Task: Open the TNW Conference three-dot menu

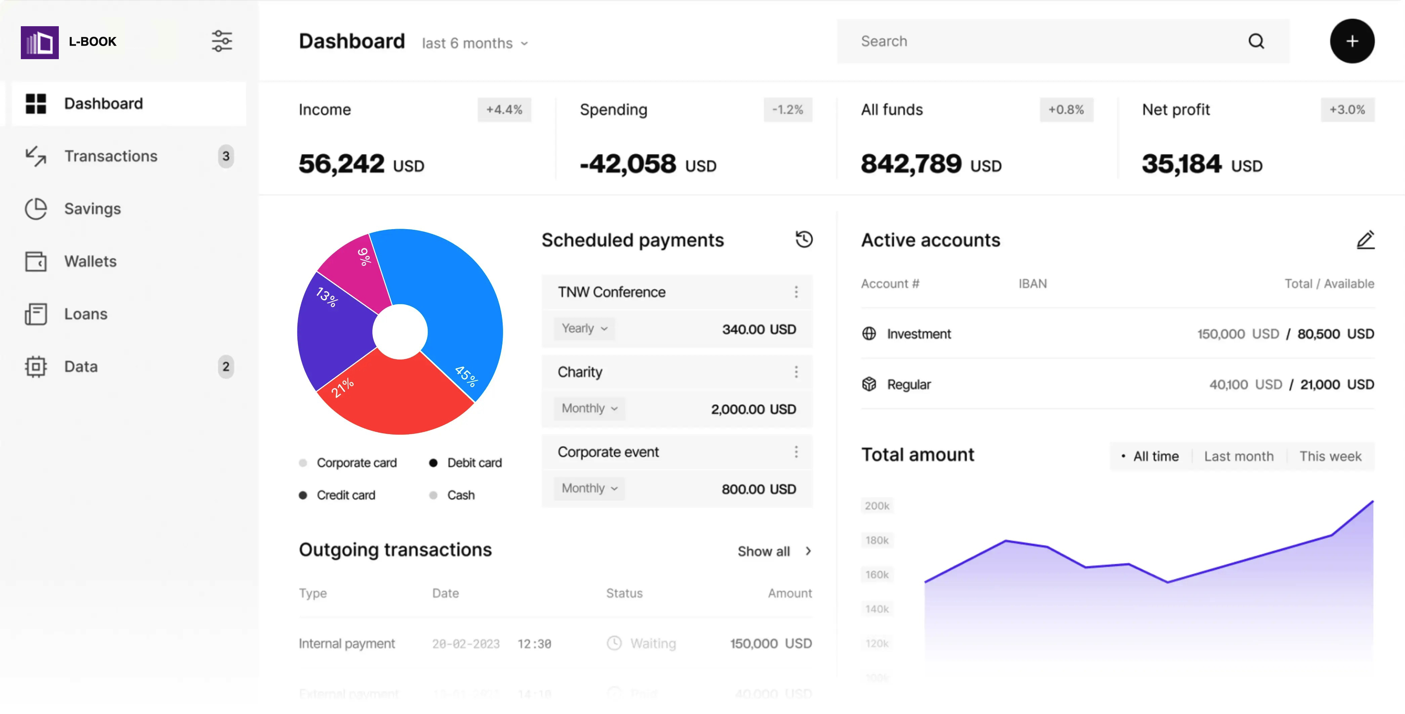Action: pos(796,292)
